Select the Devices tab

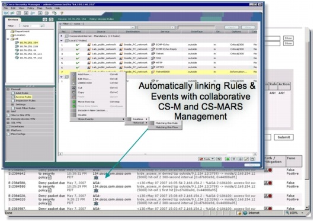[13, 20]
